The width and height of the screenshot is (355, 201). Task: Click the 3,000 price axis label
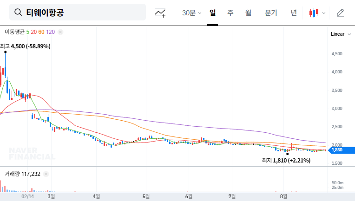337,109
